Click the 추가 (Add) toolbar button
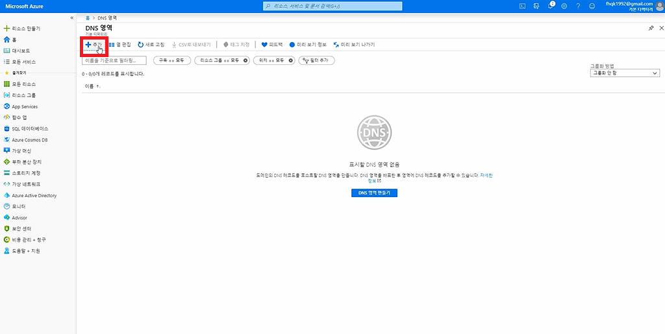The image size is (665, 334). (x=94, y=45)
